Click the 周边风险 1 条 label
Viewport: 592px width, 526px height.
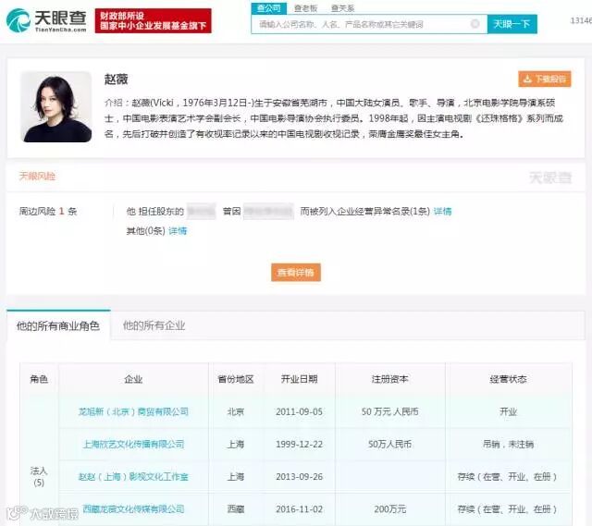point(48,212)
